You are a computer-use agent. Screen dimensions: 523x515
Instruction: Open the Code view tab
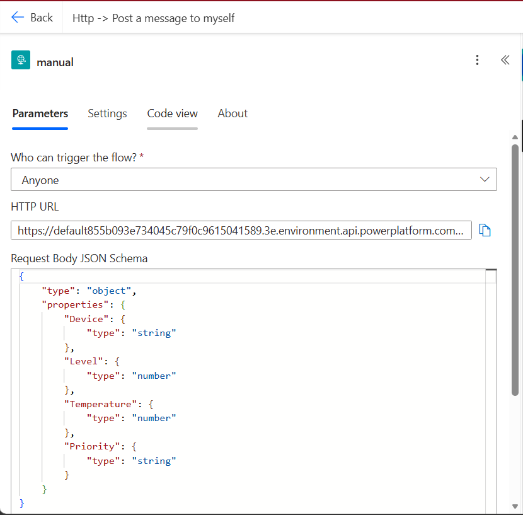coord(173,113)
